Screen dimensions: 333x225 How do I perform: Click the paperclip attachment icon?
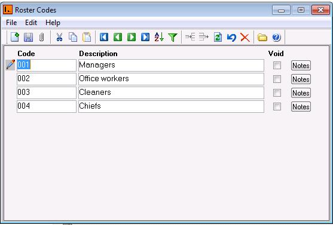click(42, 37)
